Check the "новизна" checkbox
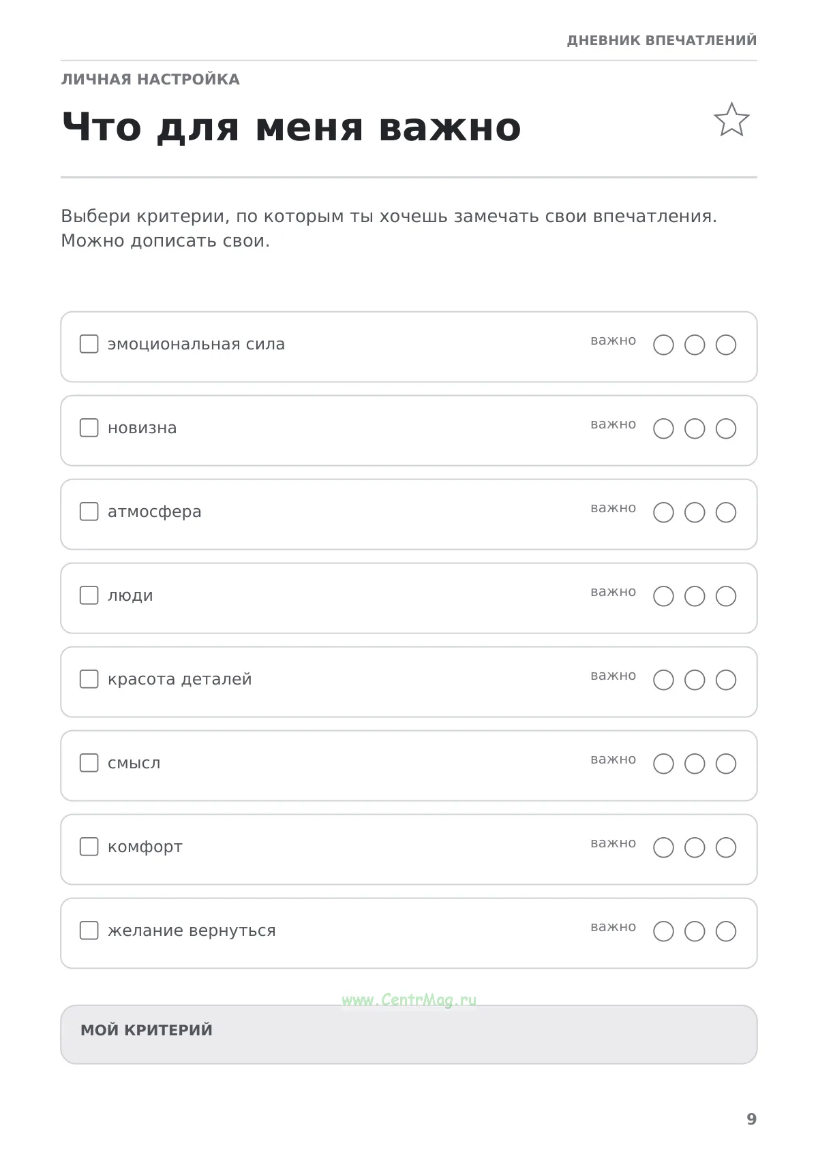 tap(89, 428)
